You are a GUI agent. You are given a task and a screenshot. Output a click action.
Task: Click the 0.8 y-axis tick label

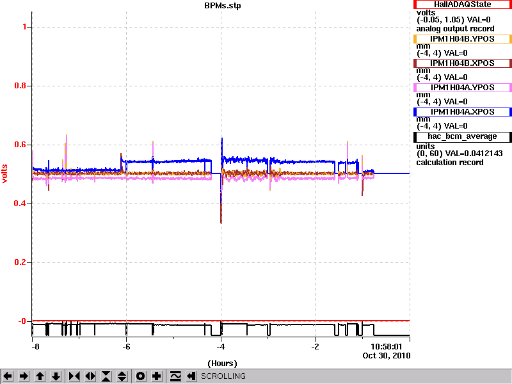(x=20, y=86)
